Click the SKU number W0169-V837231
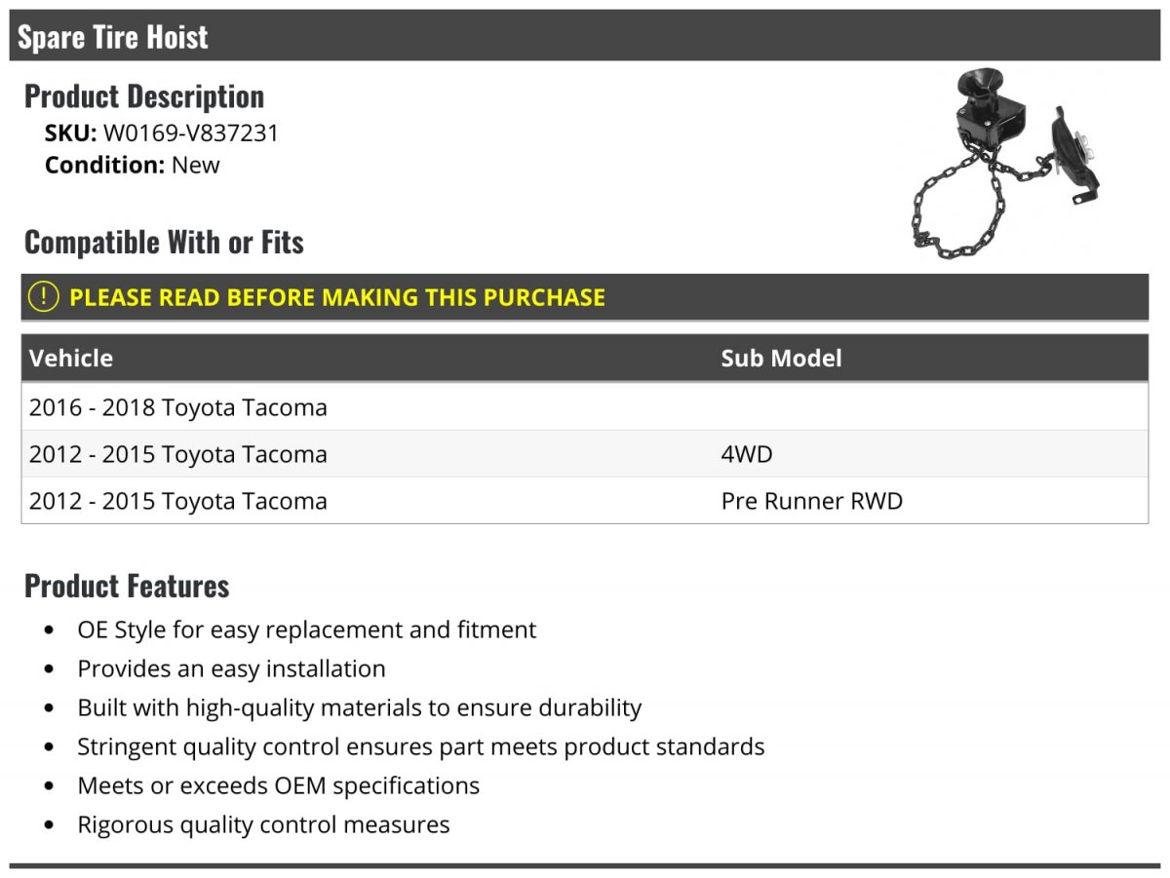The width and height of the screenshot is (1170, 878). coord(191,134)
